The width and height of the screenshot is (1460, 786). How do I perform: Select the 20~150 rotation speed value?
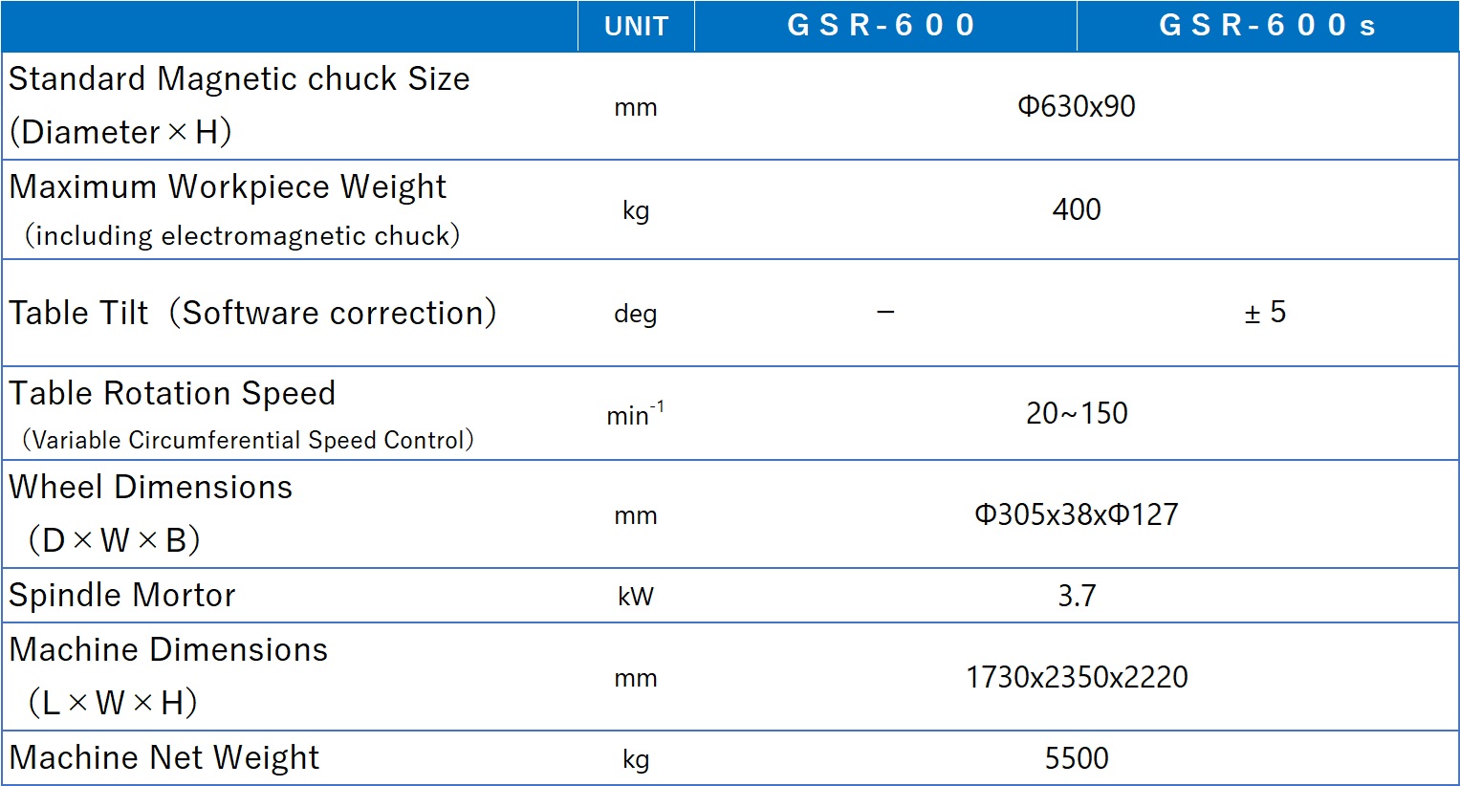pyautogui.click(x=1076, y=413)
